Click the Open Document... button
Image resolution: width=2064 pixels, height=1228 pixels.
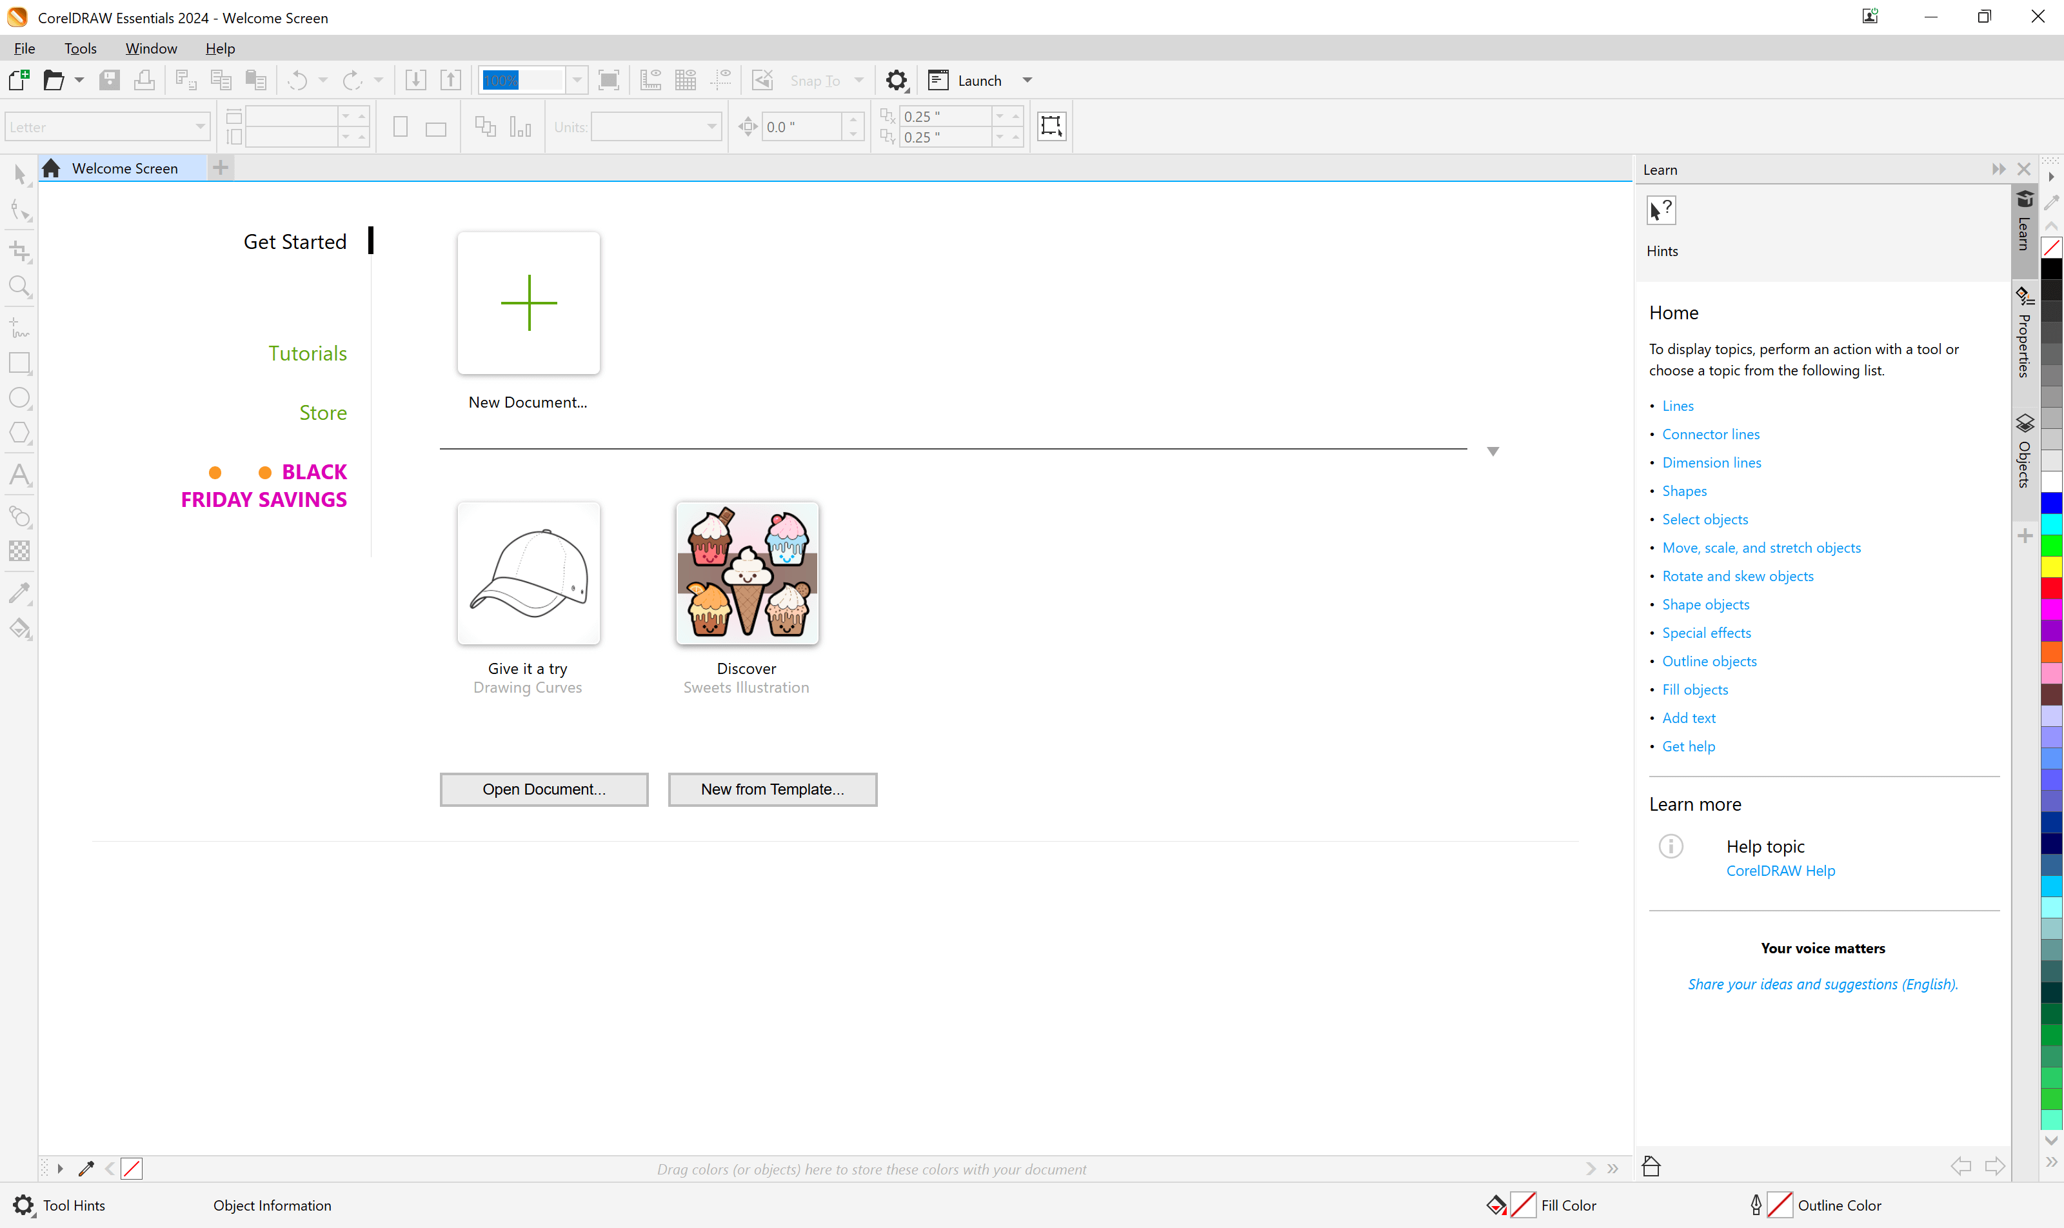click(544, 789)
